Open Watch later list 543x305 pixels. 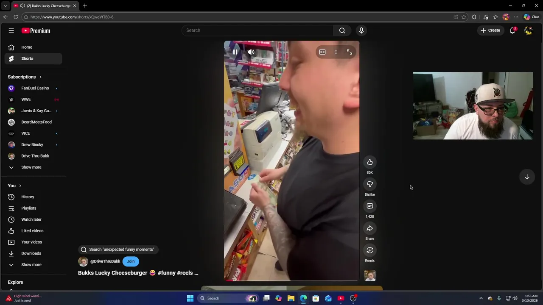pos(33,219)
